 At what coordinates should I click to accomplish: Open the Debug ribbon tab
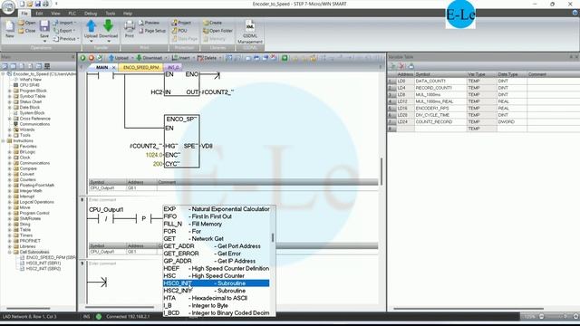point(91,14)
